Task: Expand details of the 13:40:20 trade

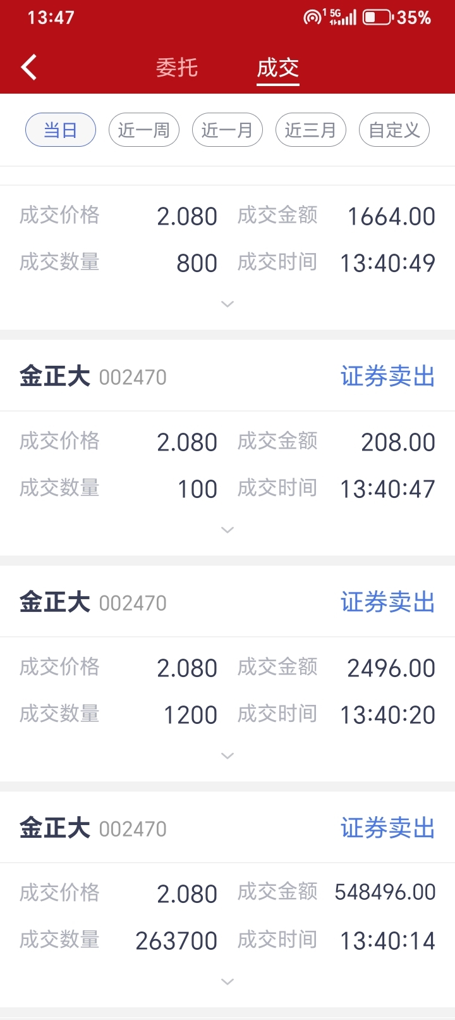Action: pyautogui.click(x=227, y=756)
